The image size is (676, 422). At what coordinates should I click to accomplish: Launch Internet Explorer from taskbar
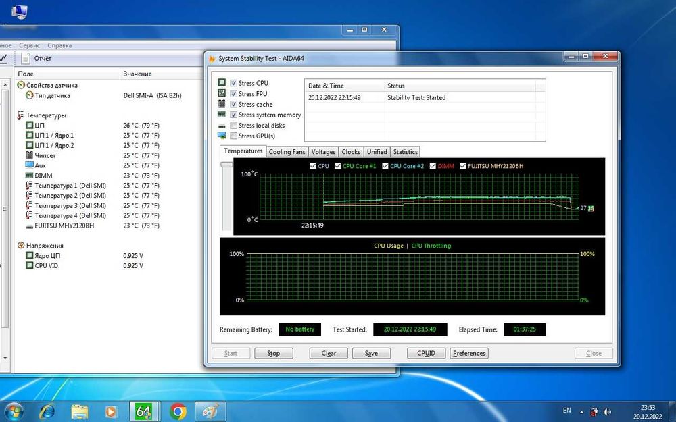pos(46,412)
